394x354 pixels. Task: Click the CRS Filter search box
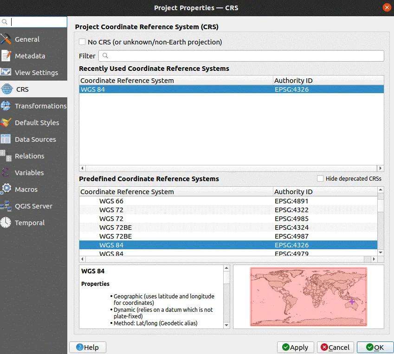(241, 56)
